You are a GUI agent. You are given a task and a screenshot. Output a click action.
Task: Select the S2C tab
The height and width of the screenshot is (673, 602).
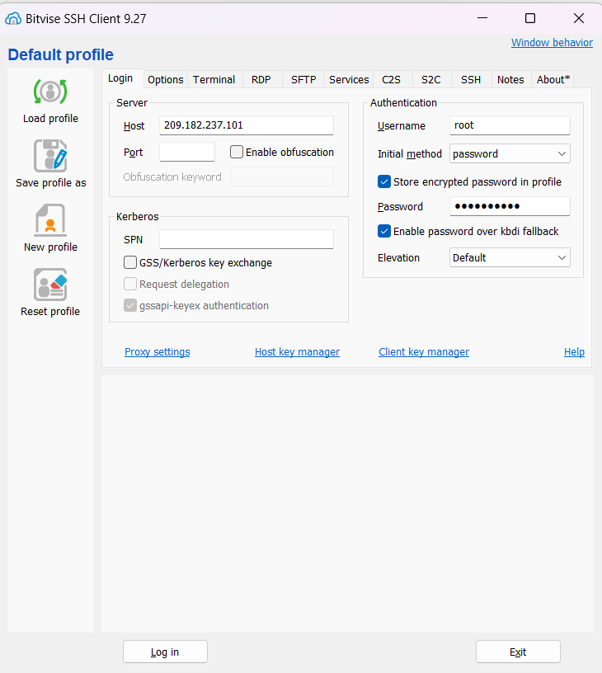point(431,79)
